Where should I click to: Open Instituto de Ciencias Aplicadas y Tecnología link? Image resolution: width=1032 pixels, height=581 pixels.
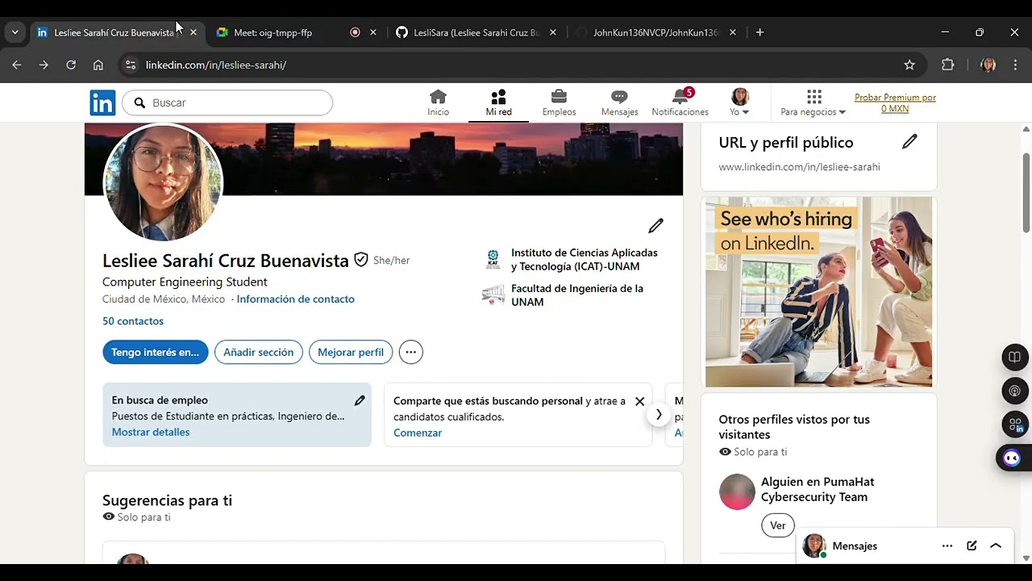click(x=585, y=259)
